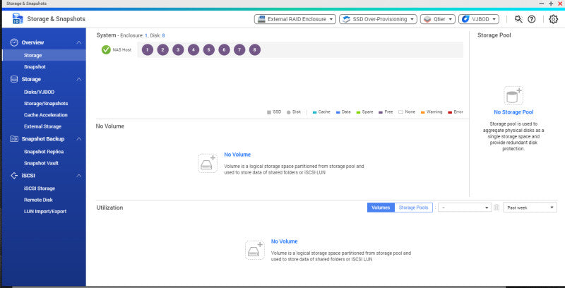565x288 pixels.
Task: Collapse the iSCSI section chevron
Action: 79,176
